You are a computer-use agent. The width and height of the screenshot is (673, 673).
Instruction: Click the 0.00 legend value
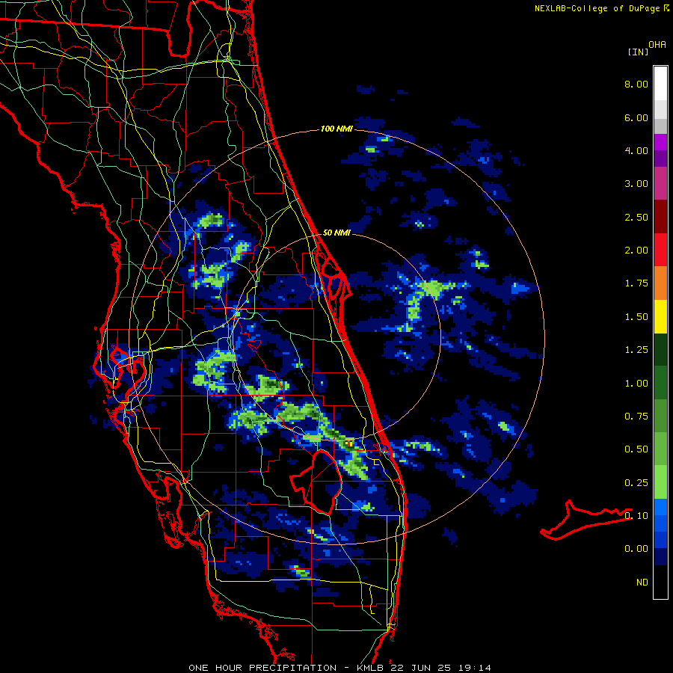(x=636, y=549)
